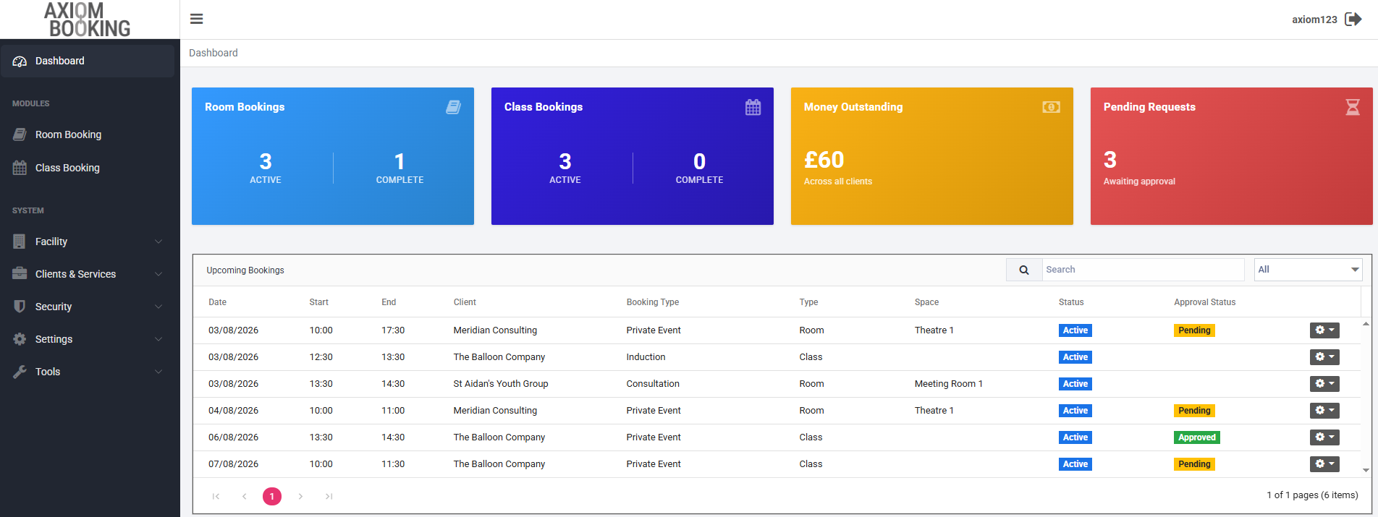Viewport: 1378px width, 517px height.
Task: Click the search magnifier icon button
Action: click(x=1024, y=270)
